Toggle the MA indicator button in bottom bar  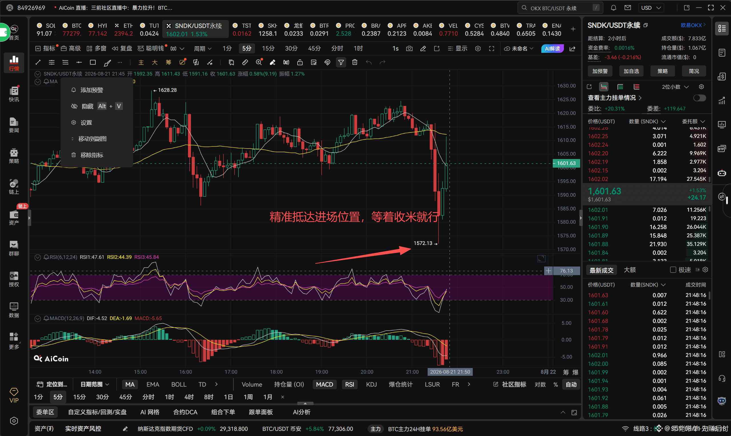[x=130, y=384]
